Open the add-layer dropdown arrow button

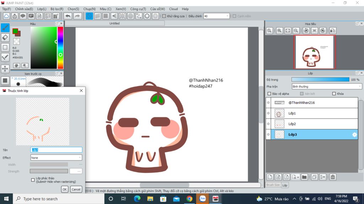click(295, 177)
